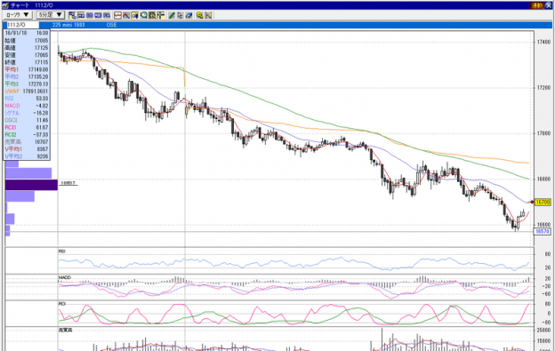Click the 1112/O symbol code input field
Screen dimensions: 555x351
coord(22,25)
